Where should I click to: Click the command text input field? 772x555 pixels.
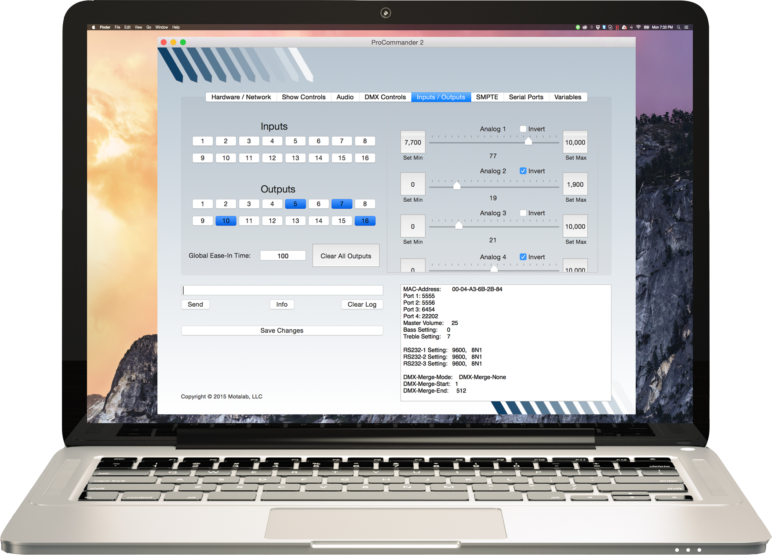coord(282,290)
